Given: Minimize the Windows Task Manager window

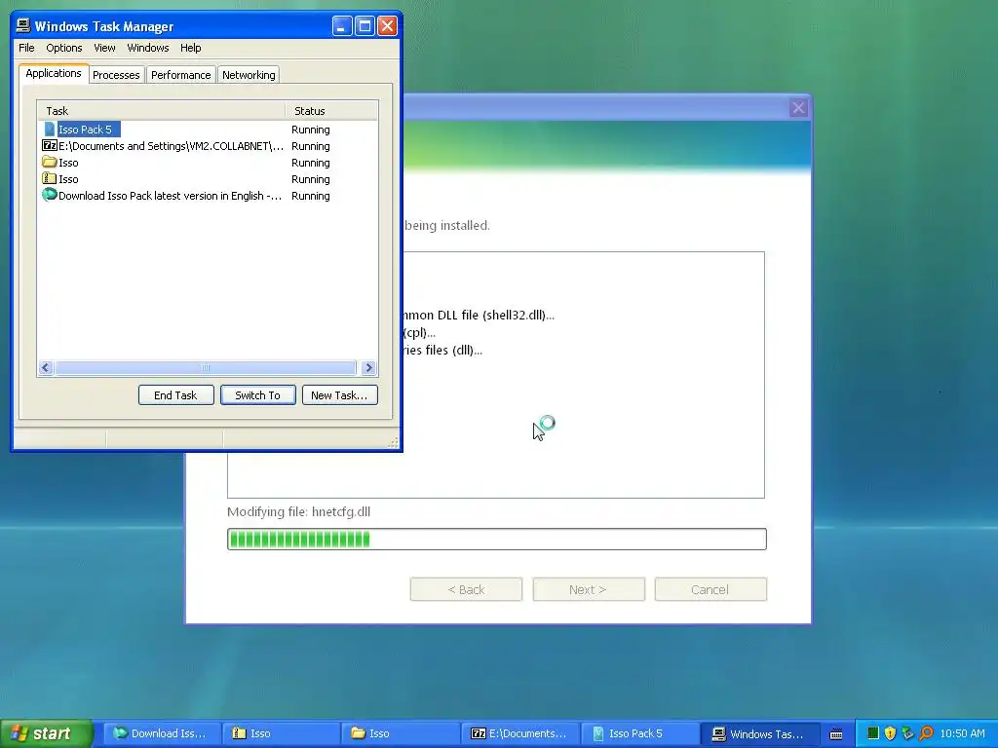Looking at the screenshot, I should point(342,26).
